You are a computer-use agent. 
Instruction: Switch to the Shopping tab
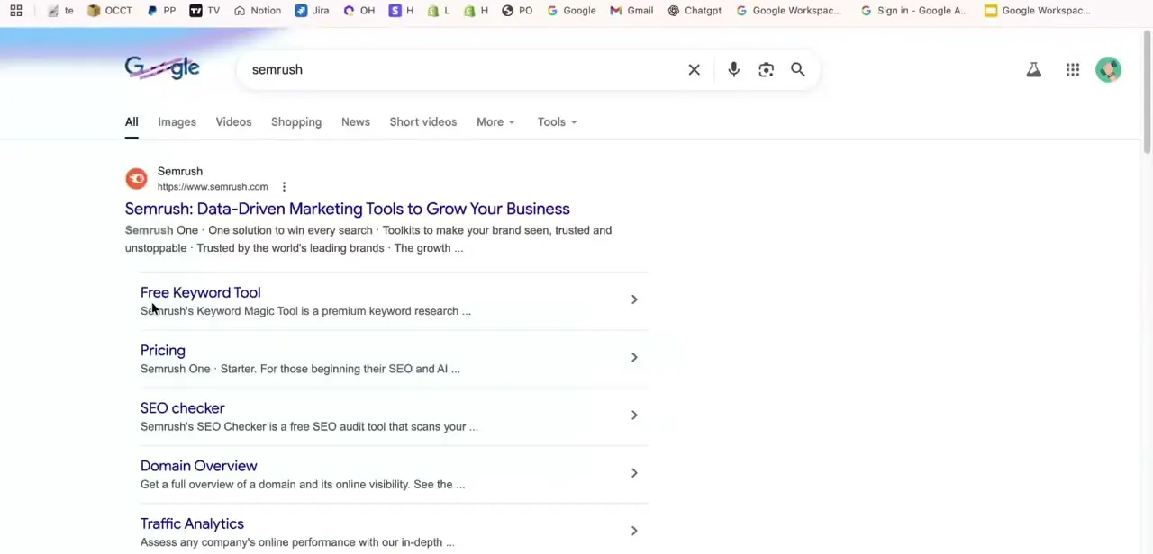(296, 121)
